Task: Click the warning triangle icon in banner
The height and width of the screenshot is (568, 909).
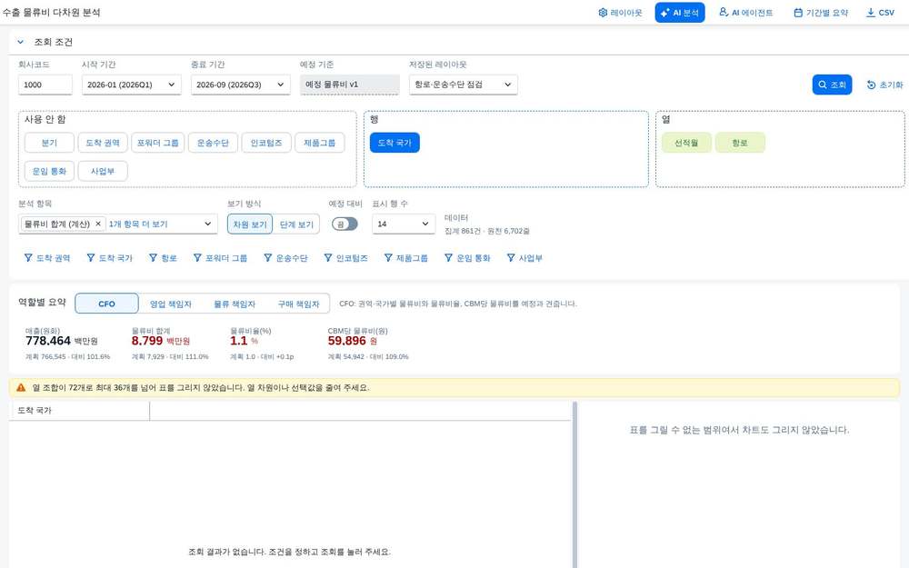Action: coord(21,387)
